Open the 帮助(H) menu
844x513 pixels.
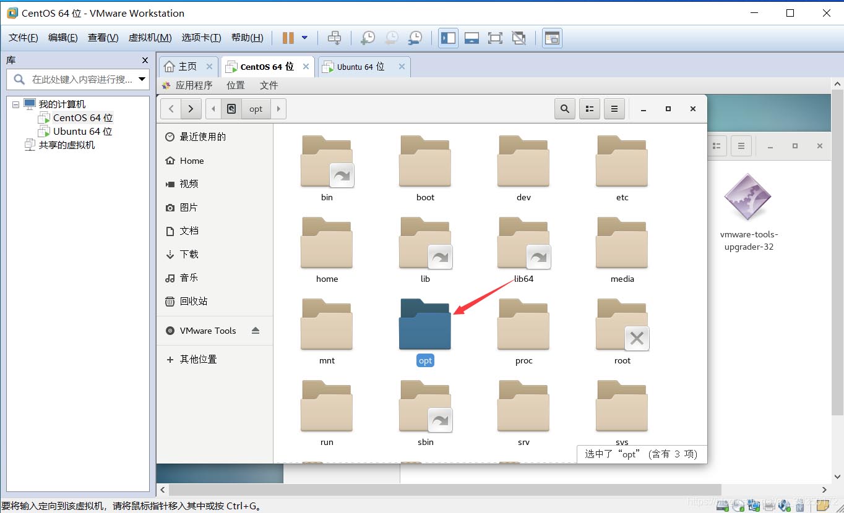tap(247, 38)
